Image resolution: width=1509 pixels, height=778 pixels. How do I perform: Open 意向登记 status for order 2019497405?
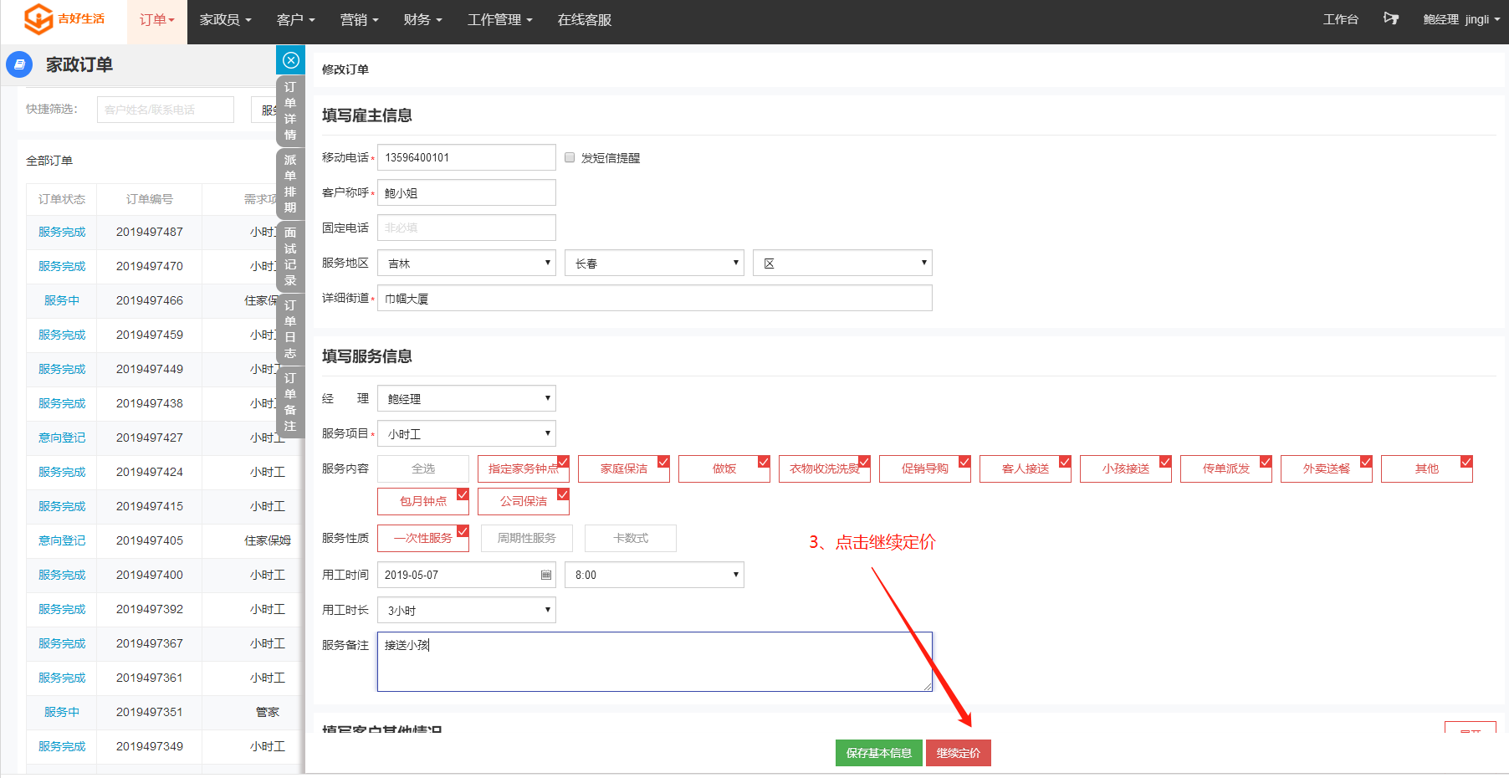(62, 540)
